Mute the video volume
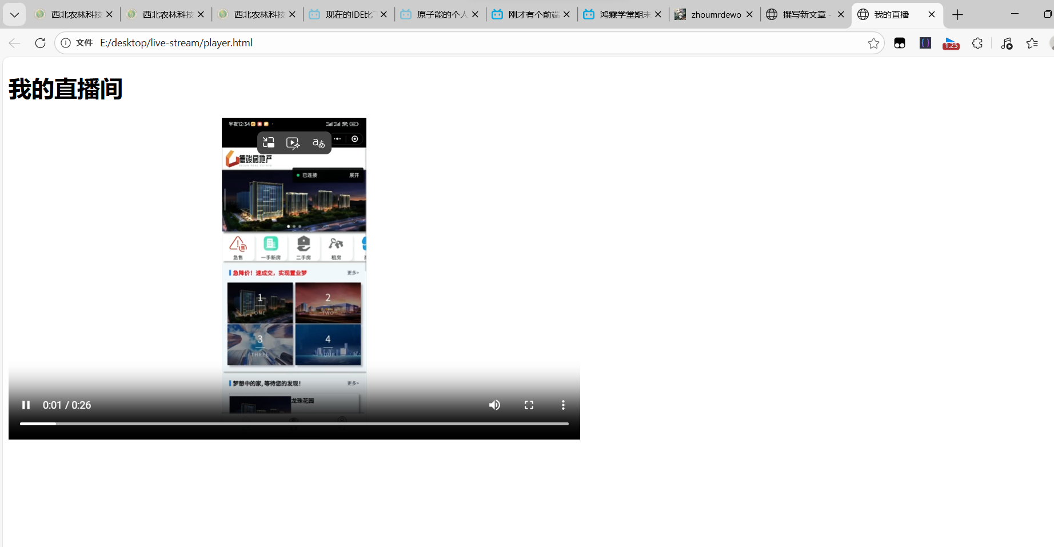Screen dimensions: 1054x547 [x=494, y=405]
